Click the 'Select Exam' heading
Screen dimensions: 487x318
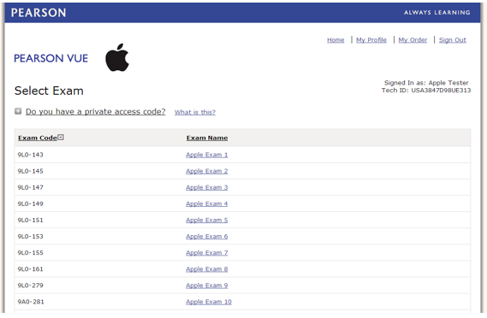tap(49, 91)
